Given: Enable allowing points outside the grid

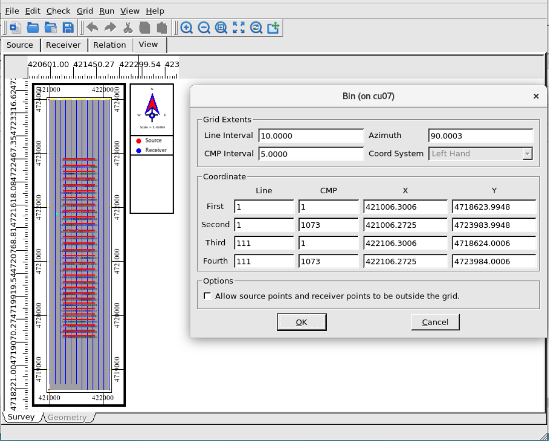Looking at the screenshot, I should 207,296.
